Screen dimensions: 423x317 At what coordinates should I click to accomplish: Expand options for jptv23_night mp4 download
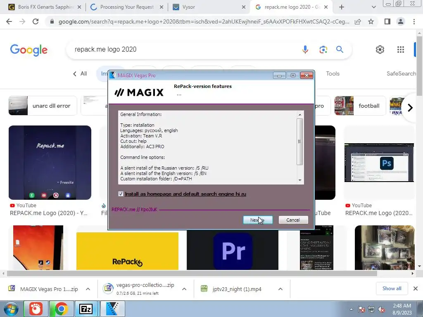280,289
